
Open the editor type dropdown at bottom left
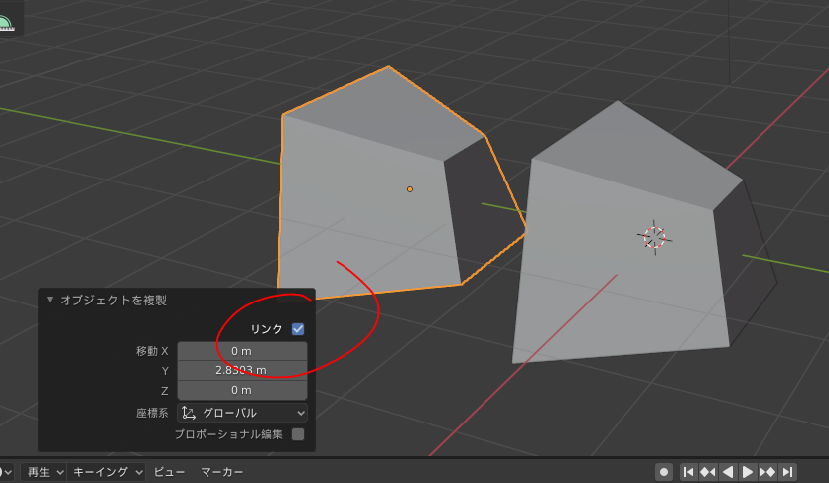coord(6,472)
